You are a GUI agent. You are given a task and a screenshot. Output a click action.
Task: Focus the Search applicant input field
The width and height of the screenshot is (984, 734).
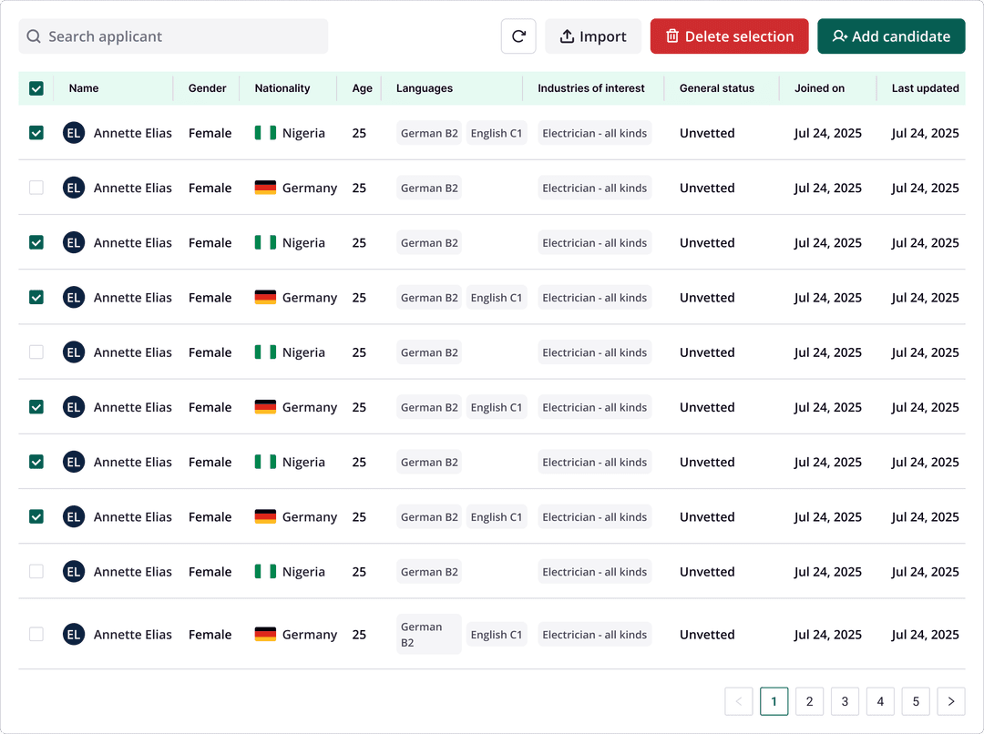click(182, 36)
